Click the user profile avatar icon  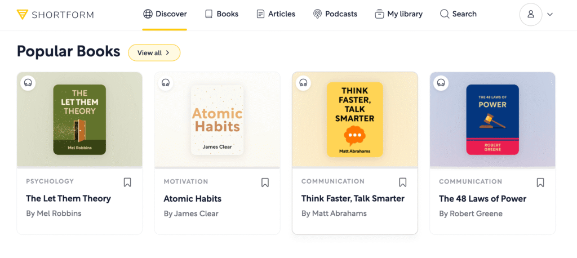531,14
